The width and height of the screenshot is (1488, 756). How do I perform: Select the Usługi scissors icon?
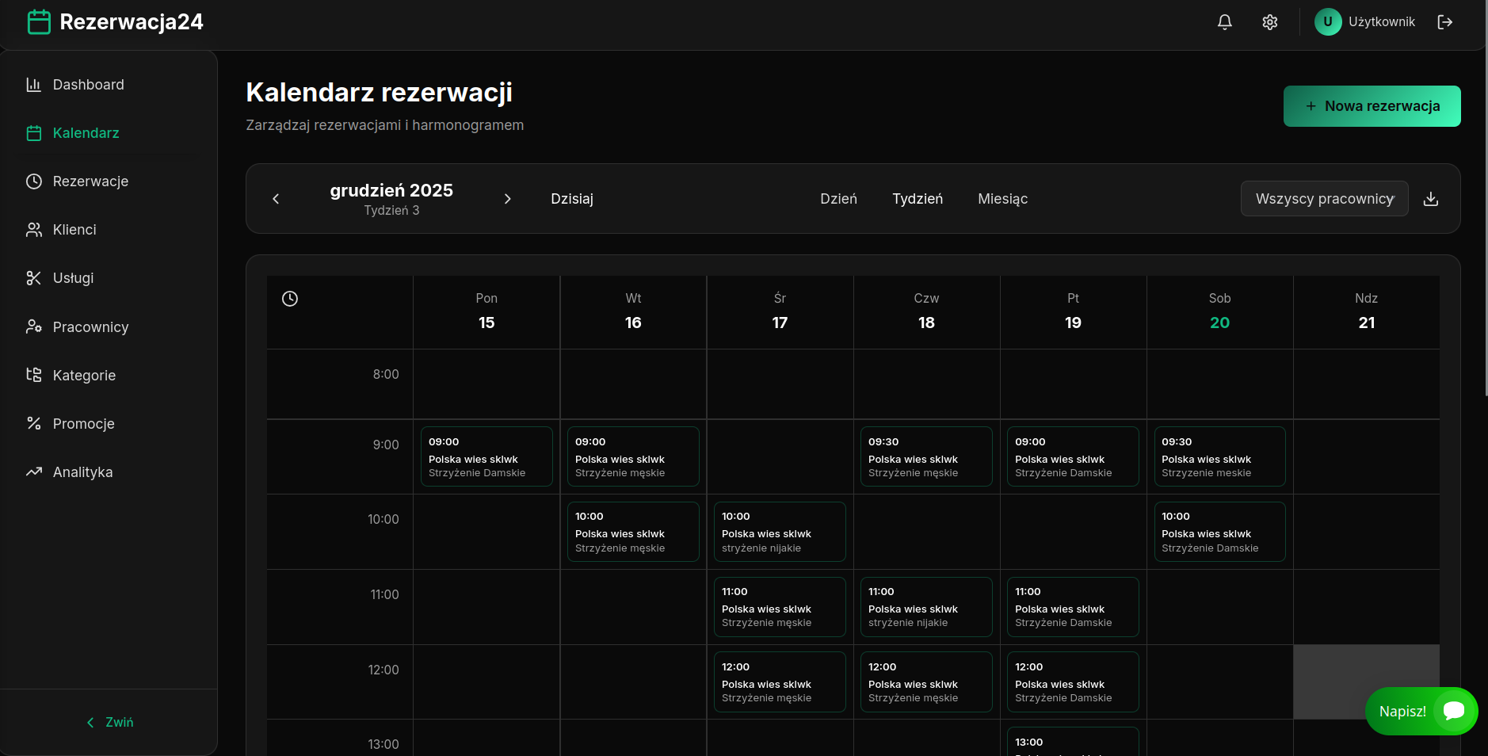tap(35, 278)
